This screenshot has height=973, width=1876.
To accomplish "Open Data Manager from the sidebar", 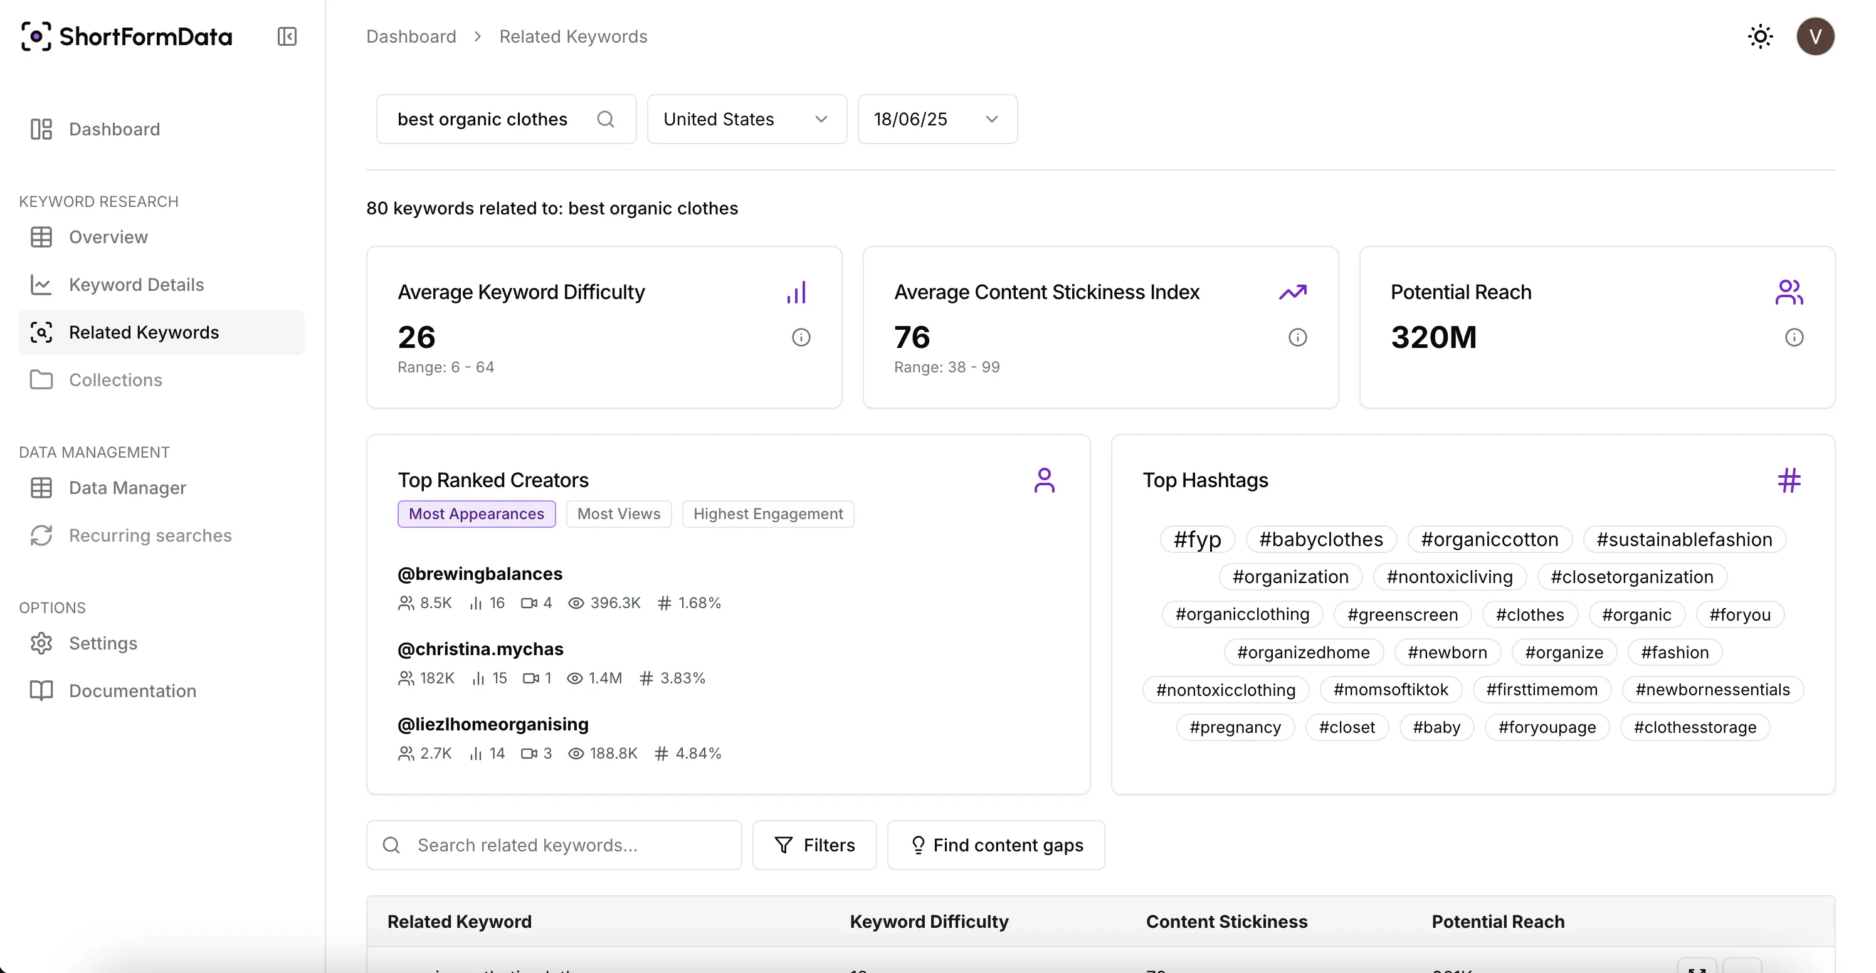I will 128,488.
